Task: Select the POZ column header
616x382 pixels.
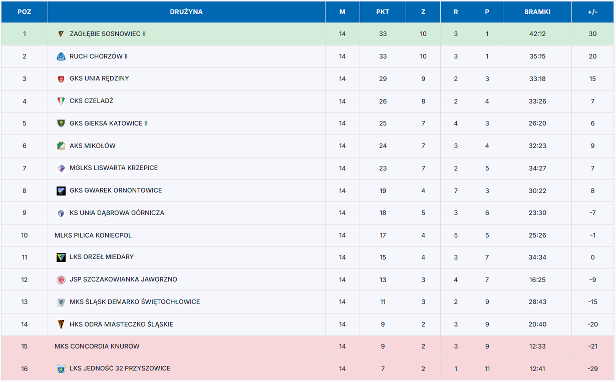Action: [x=24, y=12]
